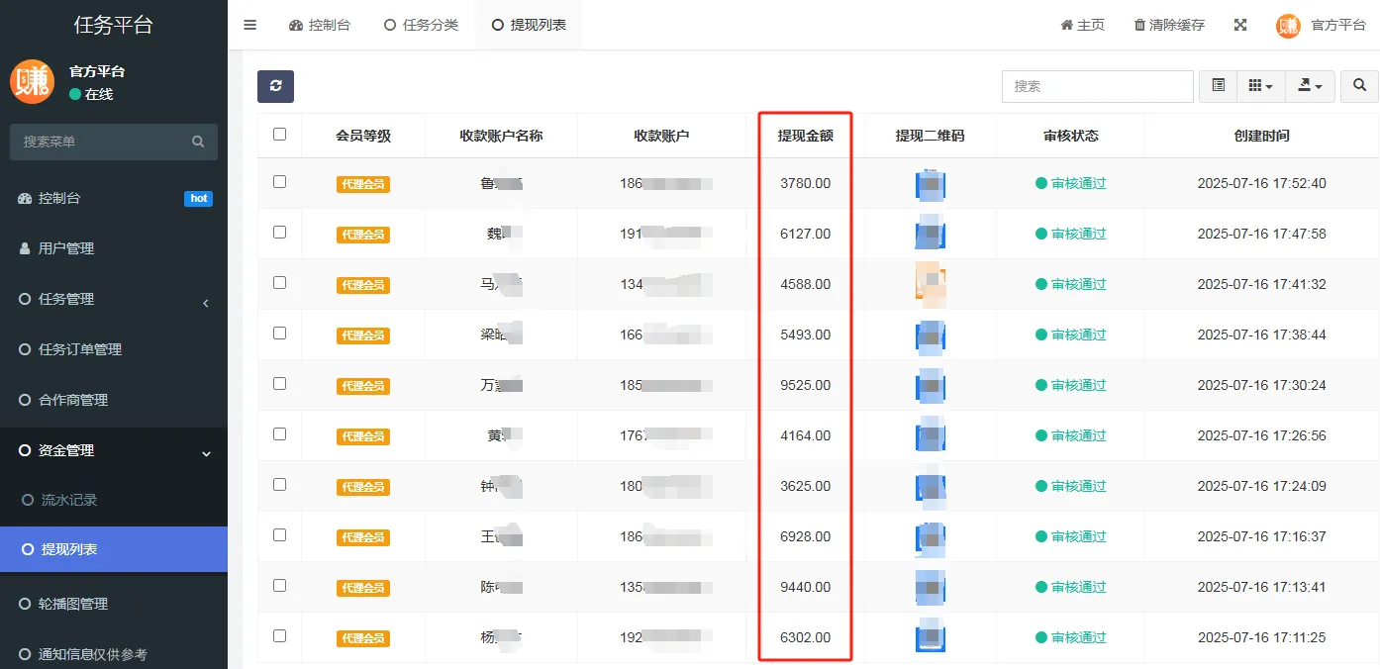Click timestamp 2025-07-16 17:47:58
1380x669 pixels.
(x=1261, y=234)
